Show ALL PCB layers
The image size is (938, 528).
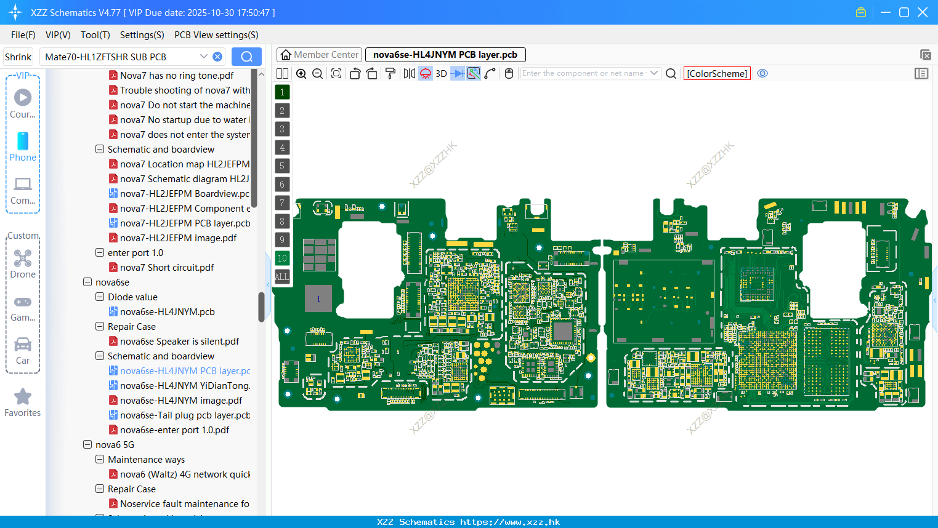click(282, 277)
